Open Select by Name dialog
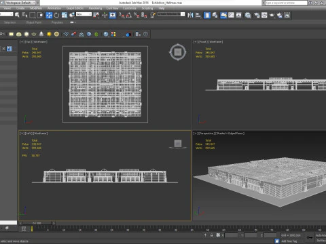 tap(24, 15)
